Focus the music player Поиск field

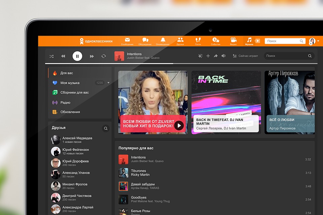(x=289, y=56)
